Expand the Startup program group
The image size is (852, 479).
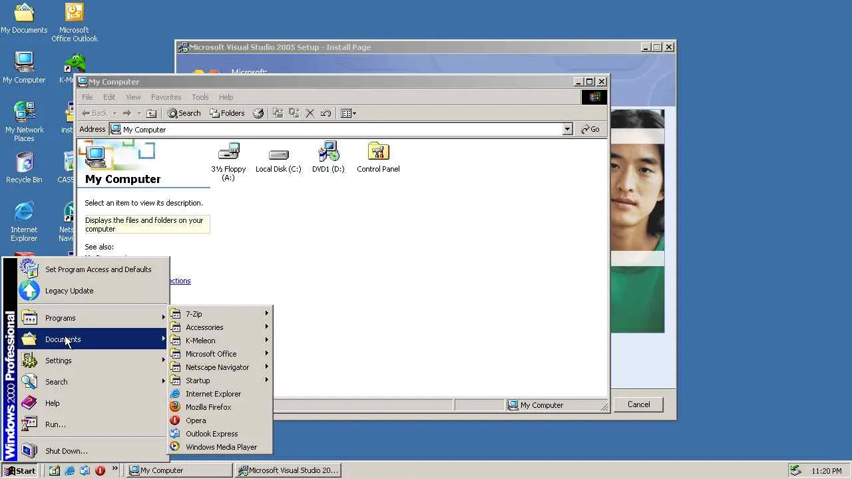click(220, 381)
